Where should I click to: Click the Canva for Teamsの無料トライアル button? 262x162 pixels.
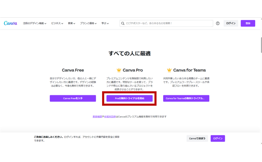[x=186, y=98]
